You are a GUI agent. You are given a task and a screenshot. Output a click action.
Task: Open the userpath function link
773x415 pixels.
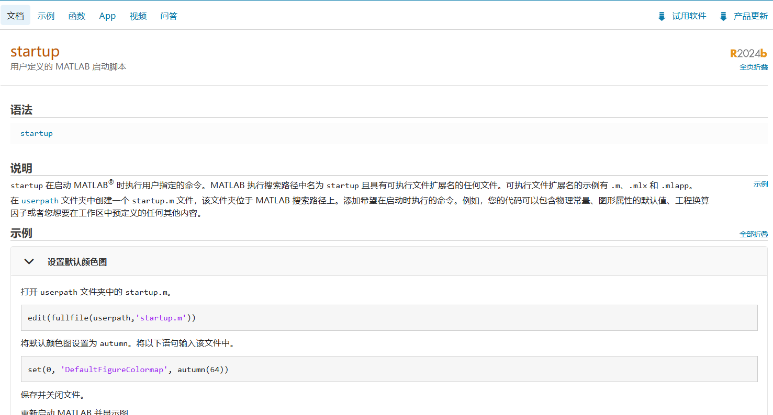point(40,201)
